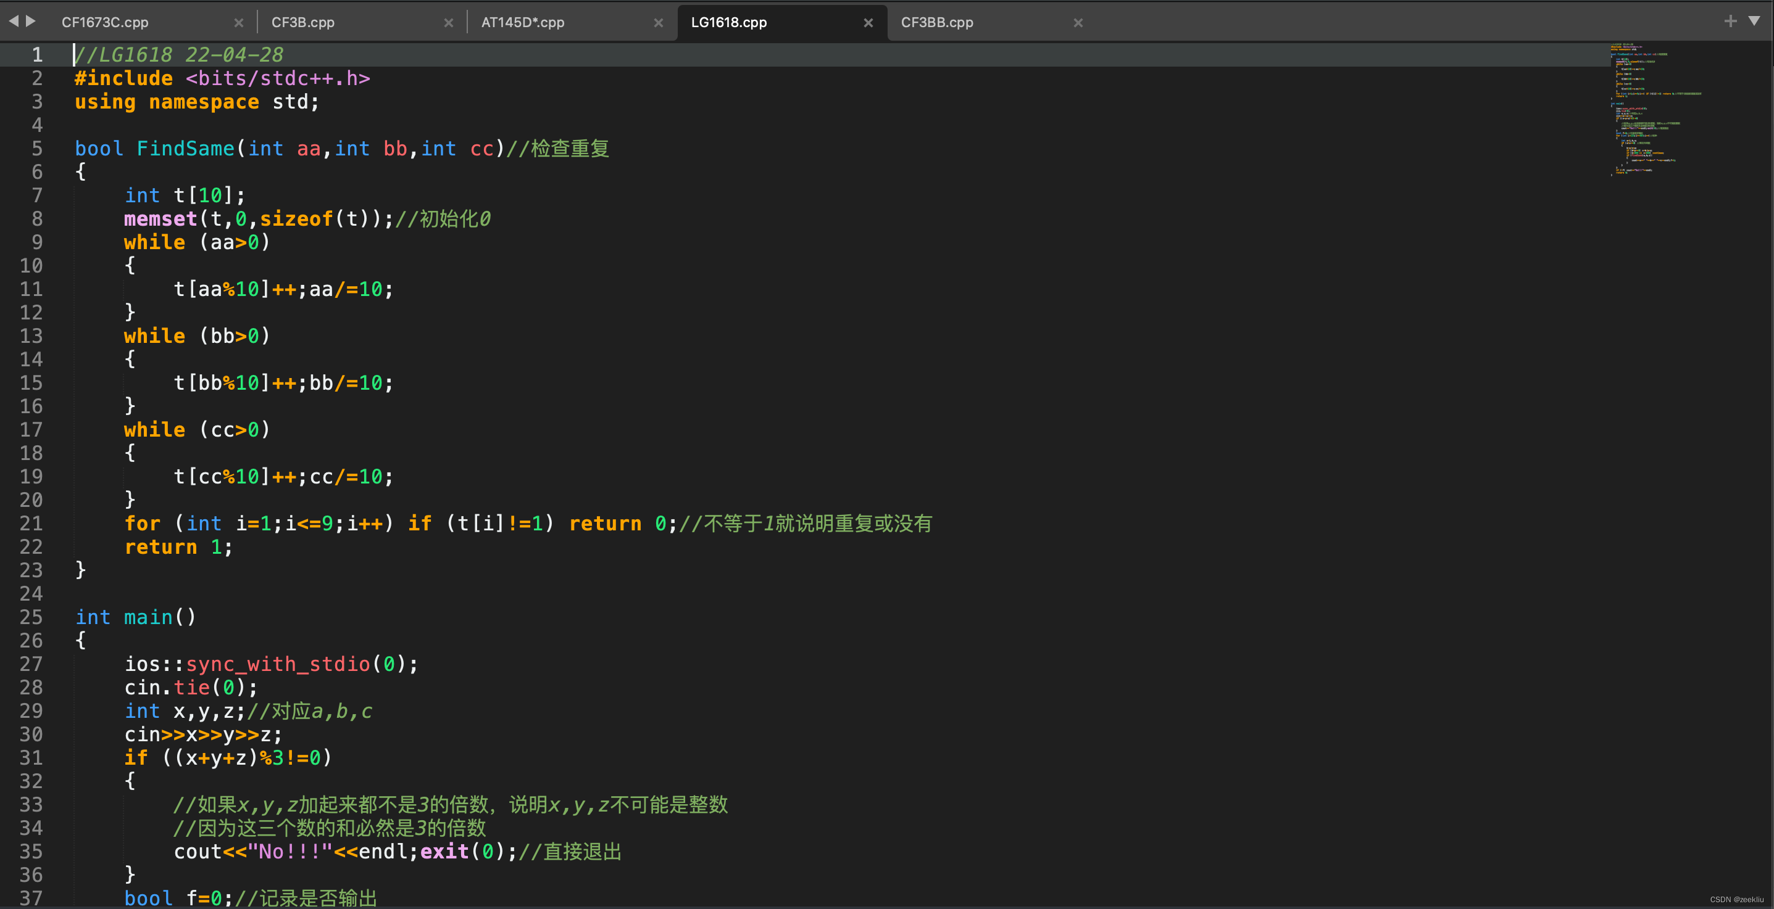The width and height of the screenshot is (1774, 909).
Task: Close the CF3BB.cpp tab
Action: point(1078,23)
